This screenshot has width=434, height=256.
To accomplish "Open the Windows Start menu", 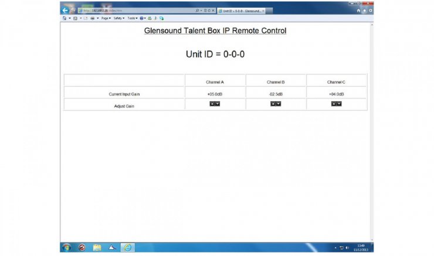I will click(x=66, y=247).
